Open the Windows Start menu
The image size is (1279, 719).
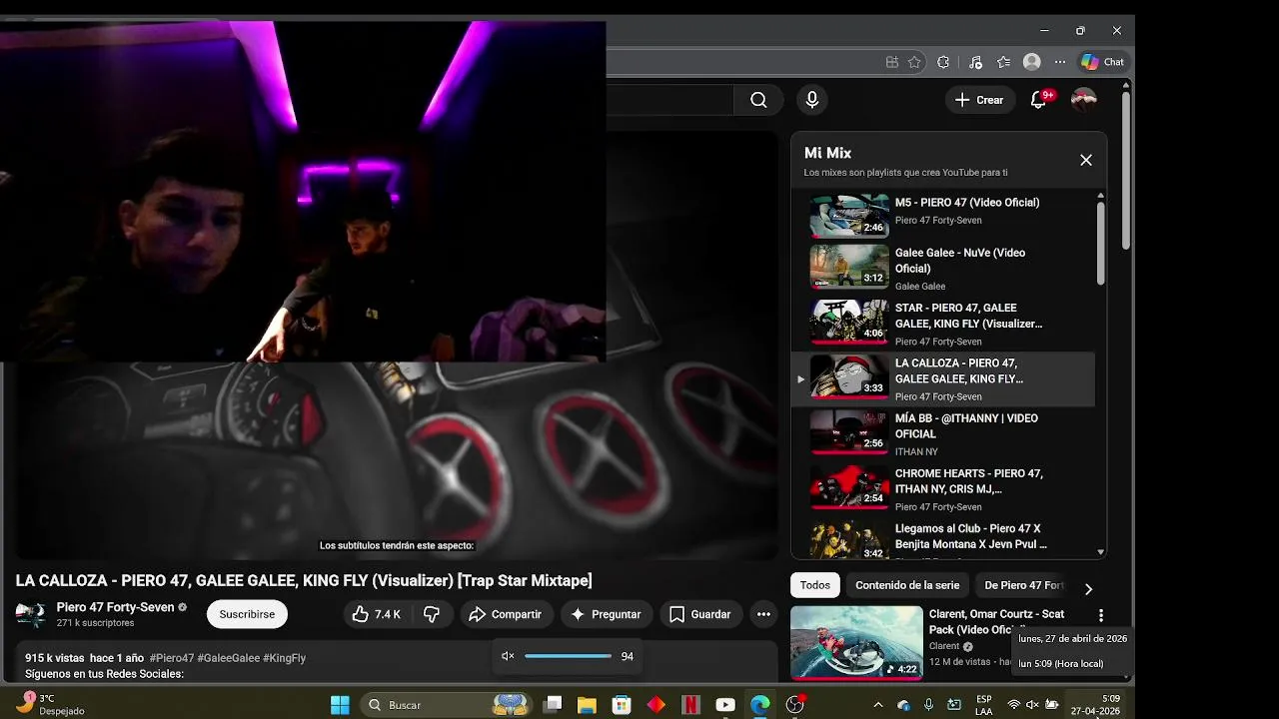(340, 705)
